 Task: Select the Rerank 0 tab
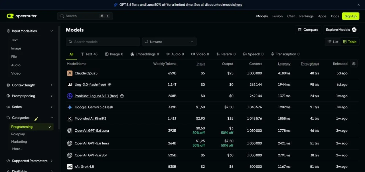tap(226, 54)
